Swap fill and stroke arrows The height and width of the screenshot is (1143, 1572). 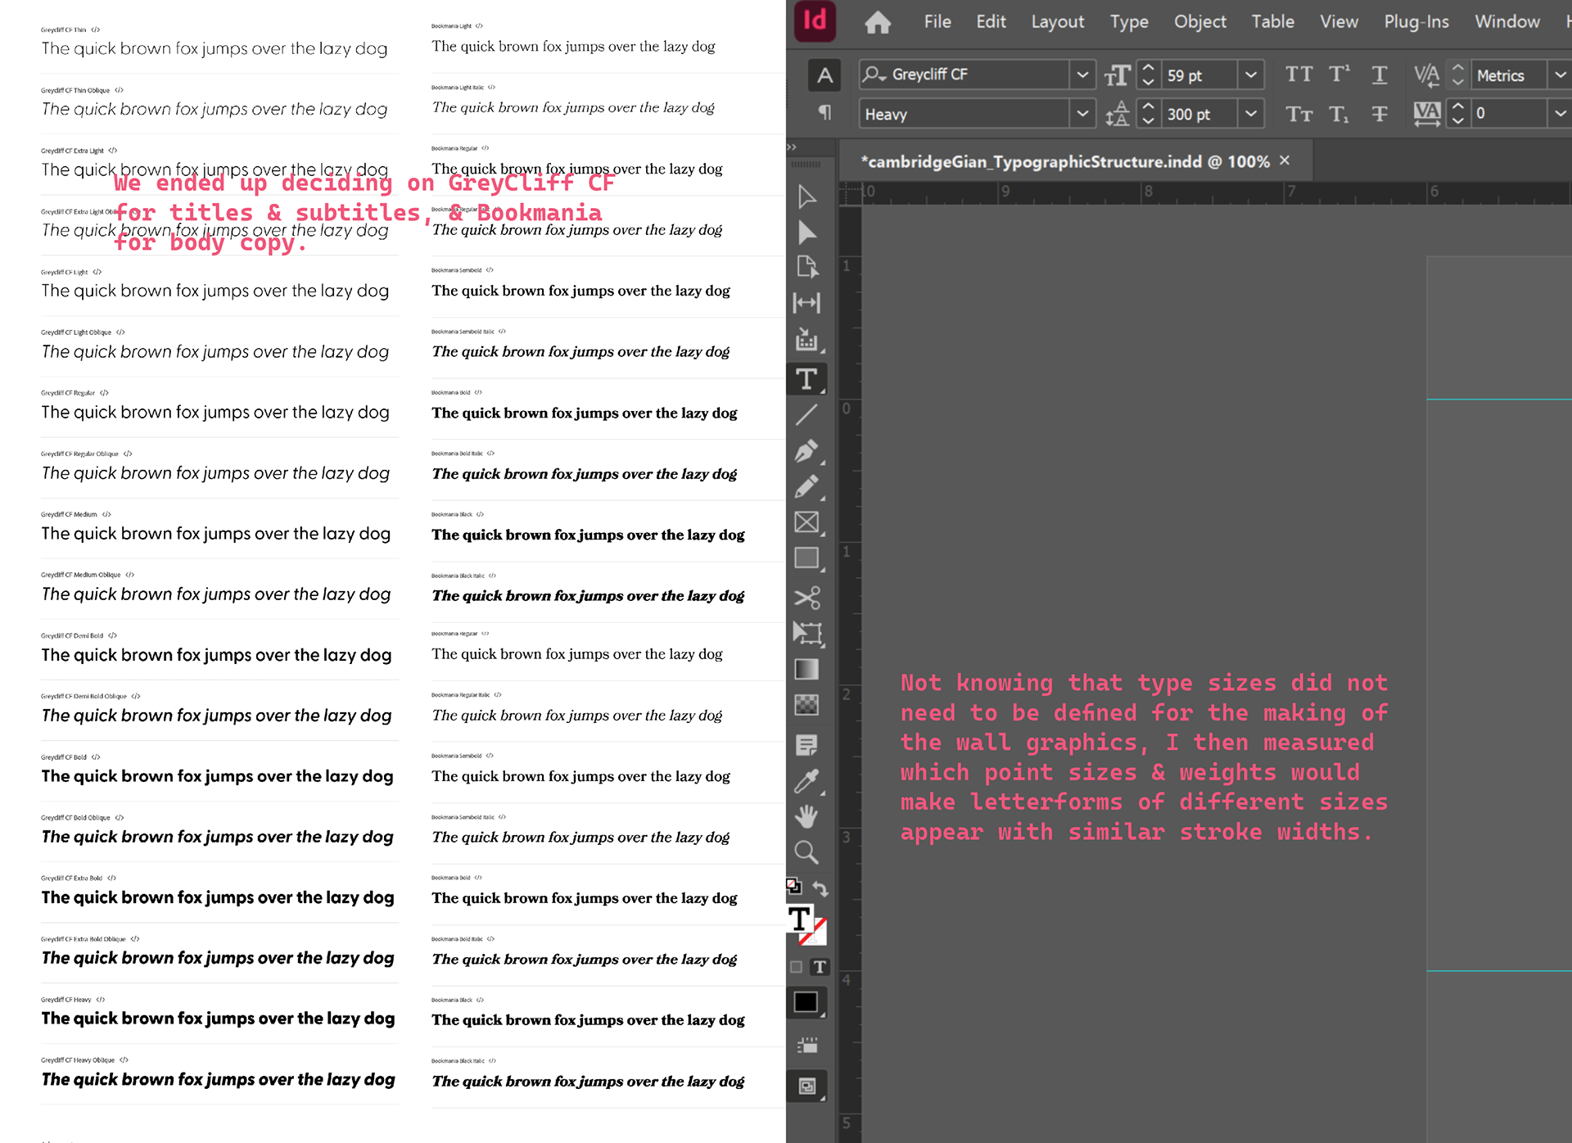(820, 888)
